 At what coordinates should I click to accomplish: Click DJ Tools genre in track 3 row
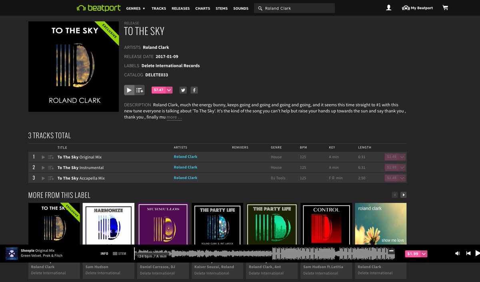click(278, 178)
